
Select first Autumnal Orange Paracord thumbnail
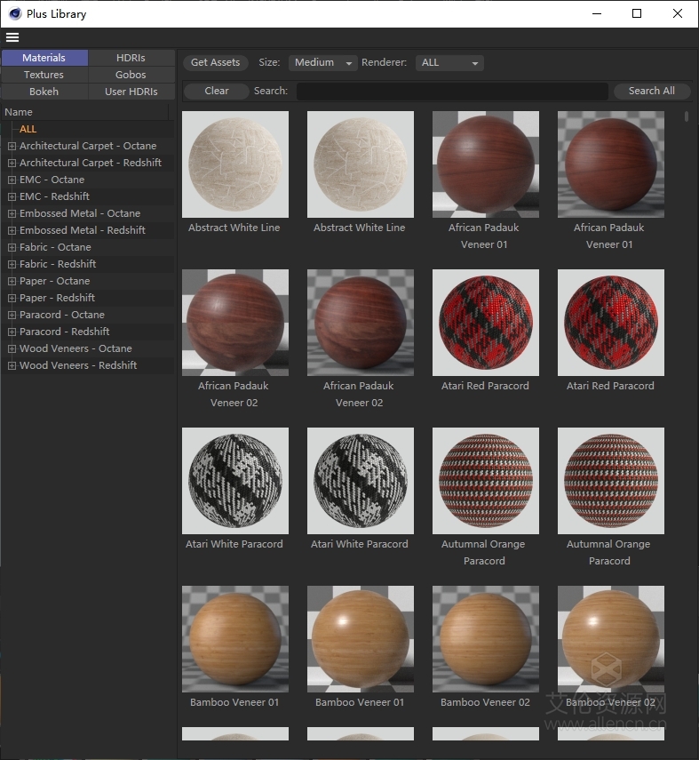(x=486, y=481)
